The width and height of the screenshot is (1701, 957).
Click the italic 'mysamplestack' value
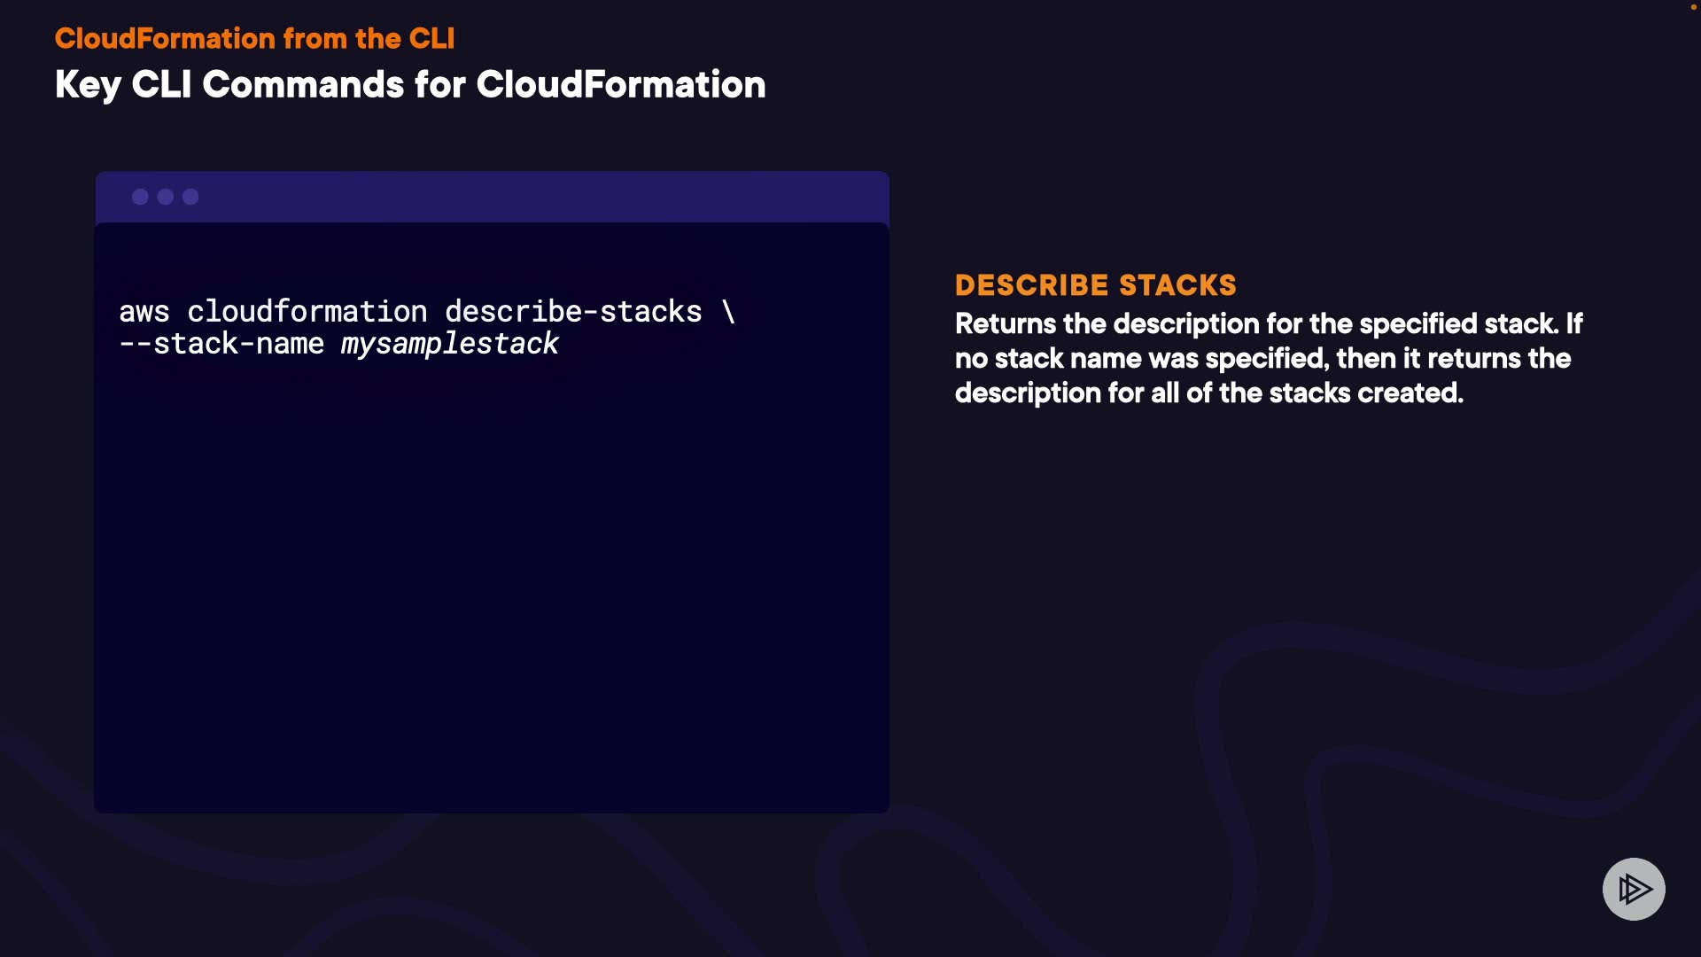click(x=449, y=344)
